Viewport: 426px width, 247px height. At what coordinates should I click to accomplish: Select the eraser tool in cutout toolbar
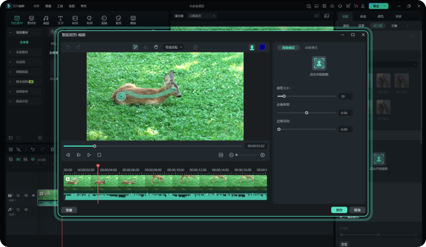[145, 47]
